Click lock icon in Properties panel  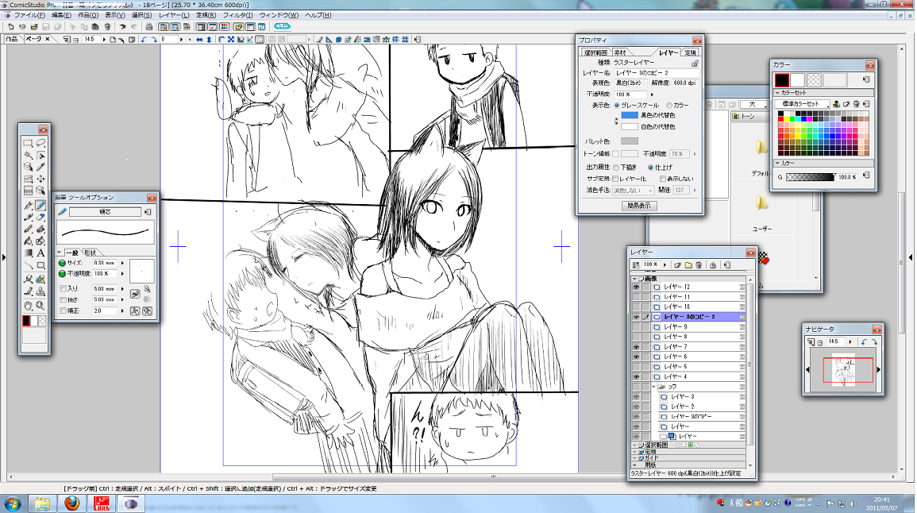point(694,63)
